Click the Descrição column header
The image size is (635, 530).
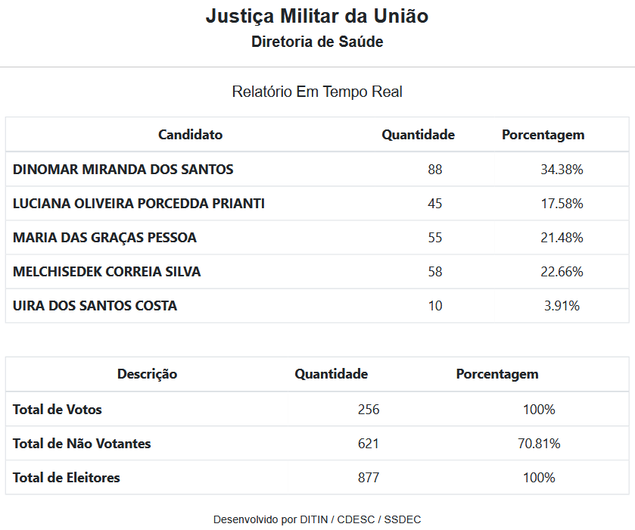tap(147, 374)
